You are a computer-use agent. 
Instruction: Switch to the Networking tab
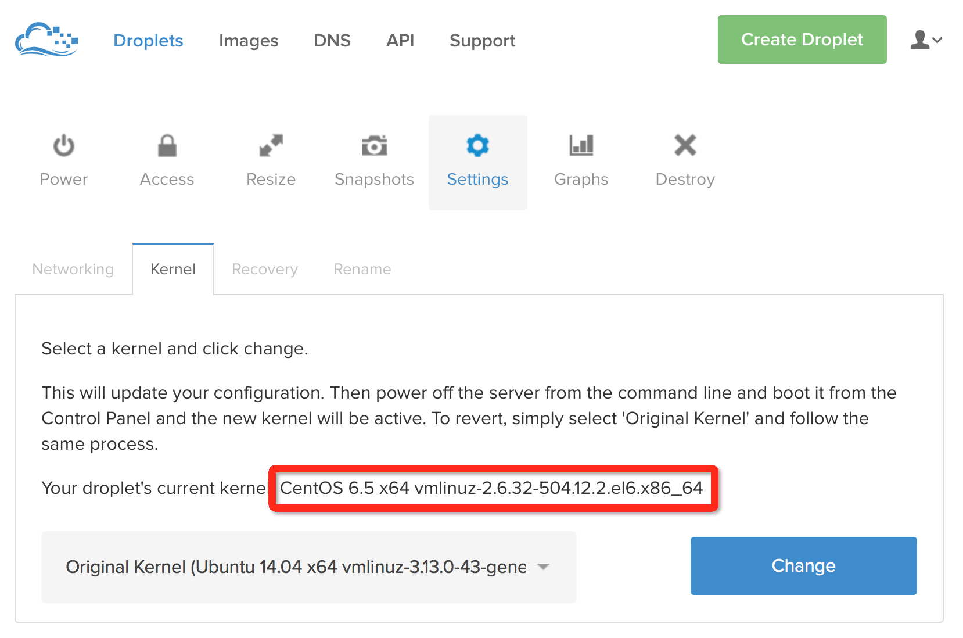(73, 269)
